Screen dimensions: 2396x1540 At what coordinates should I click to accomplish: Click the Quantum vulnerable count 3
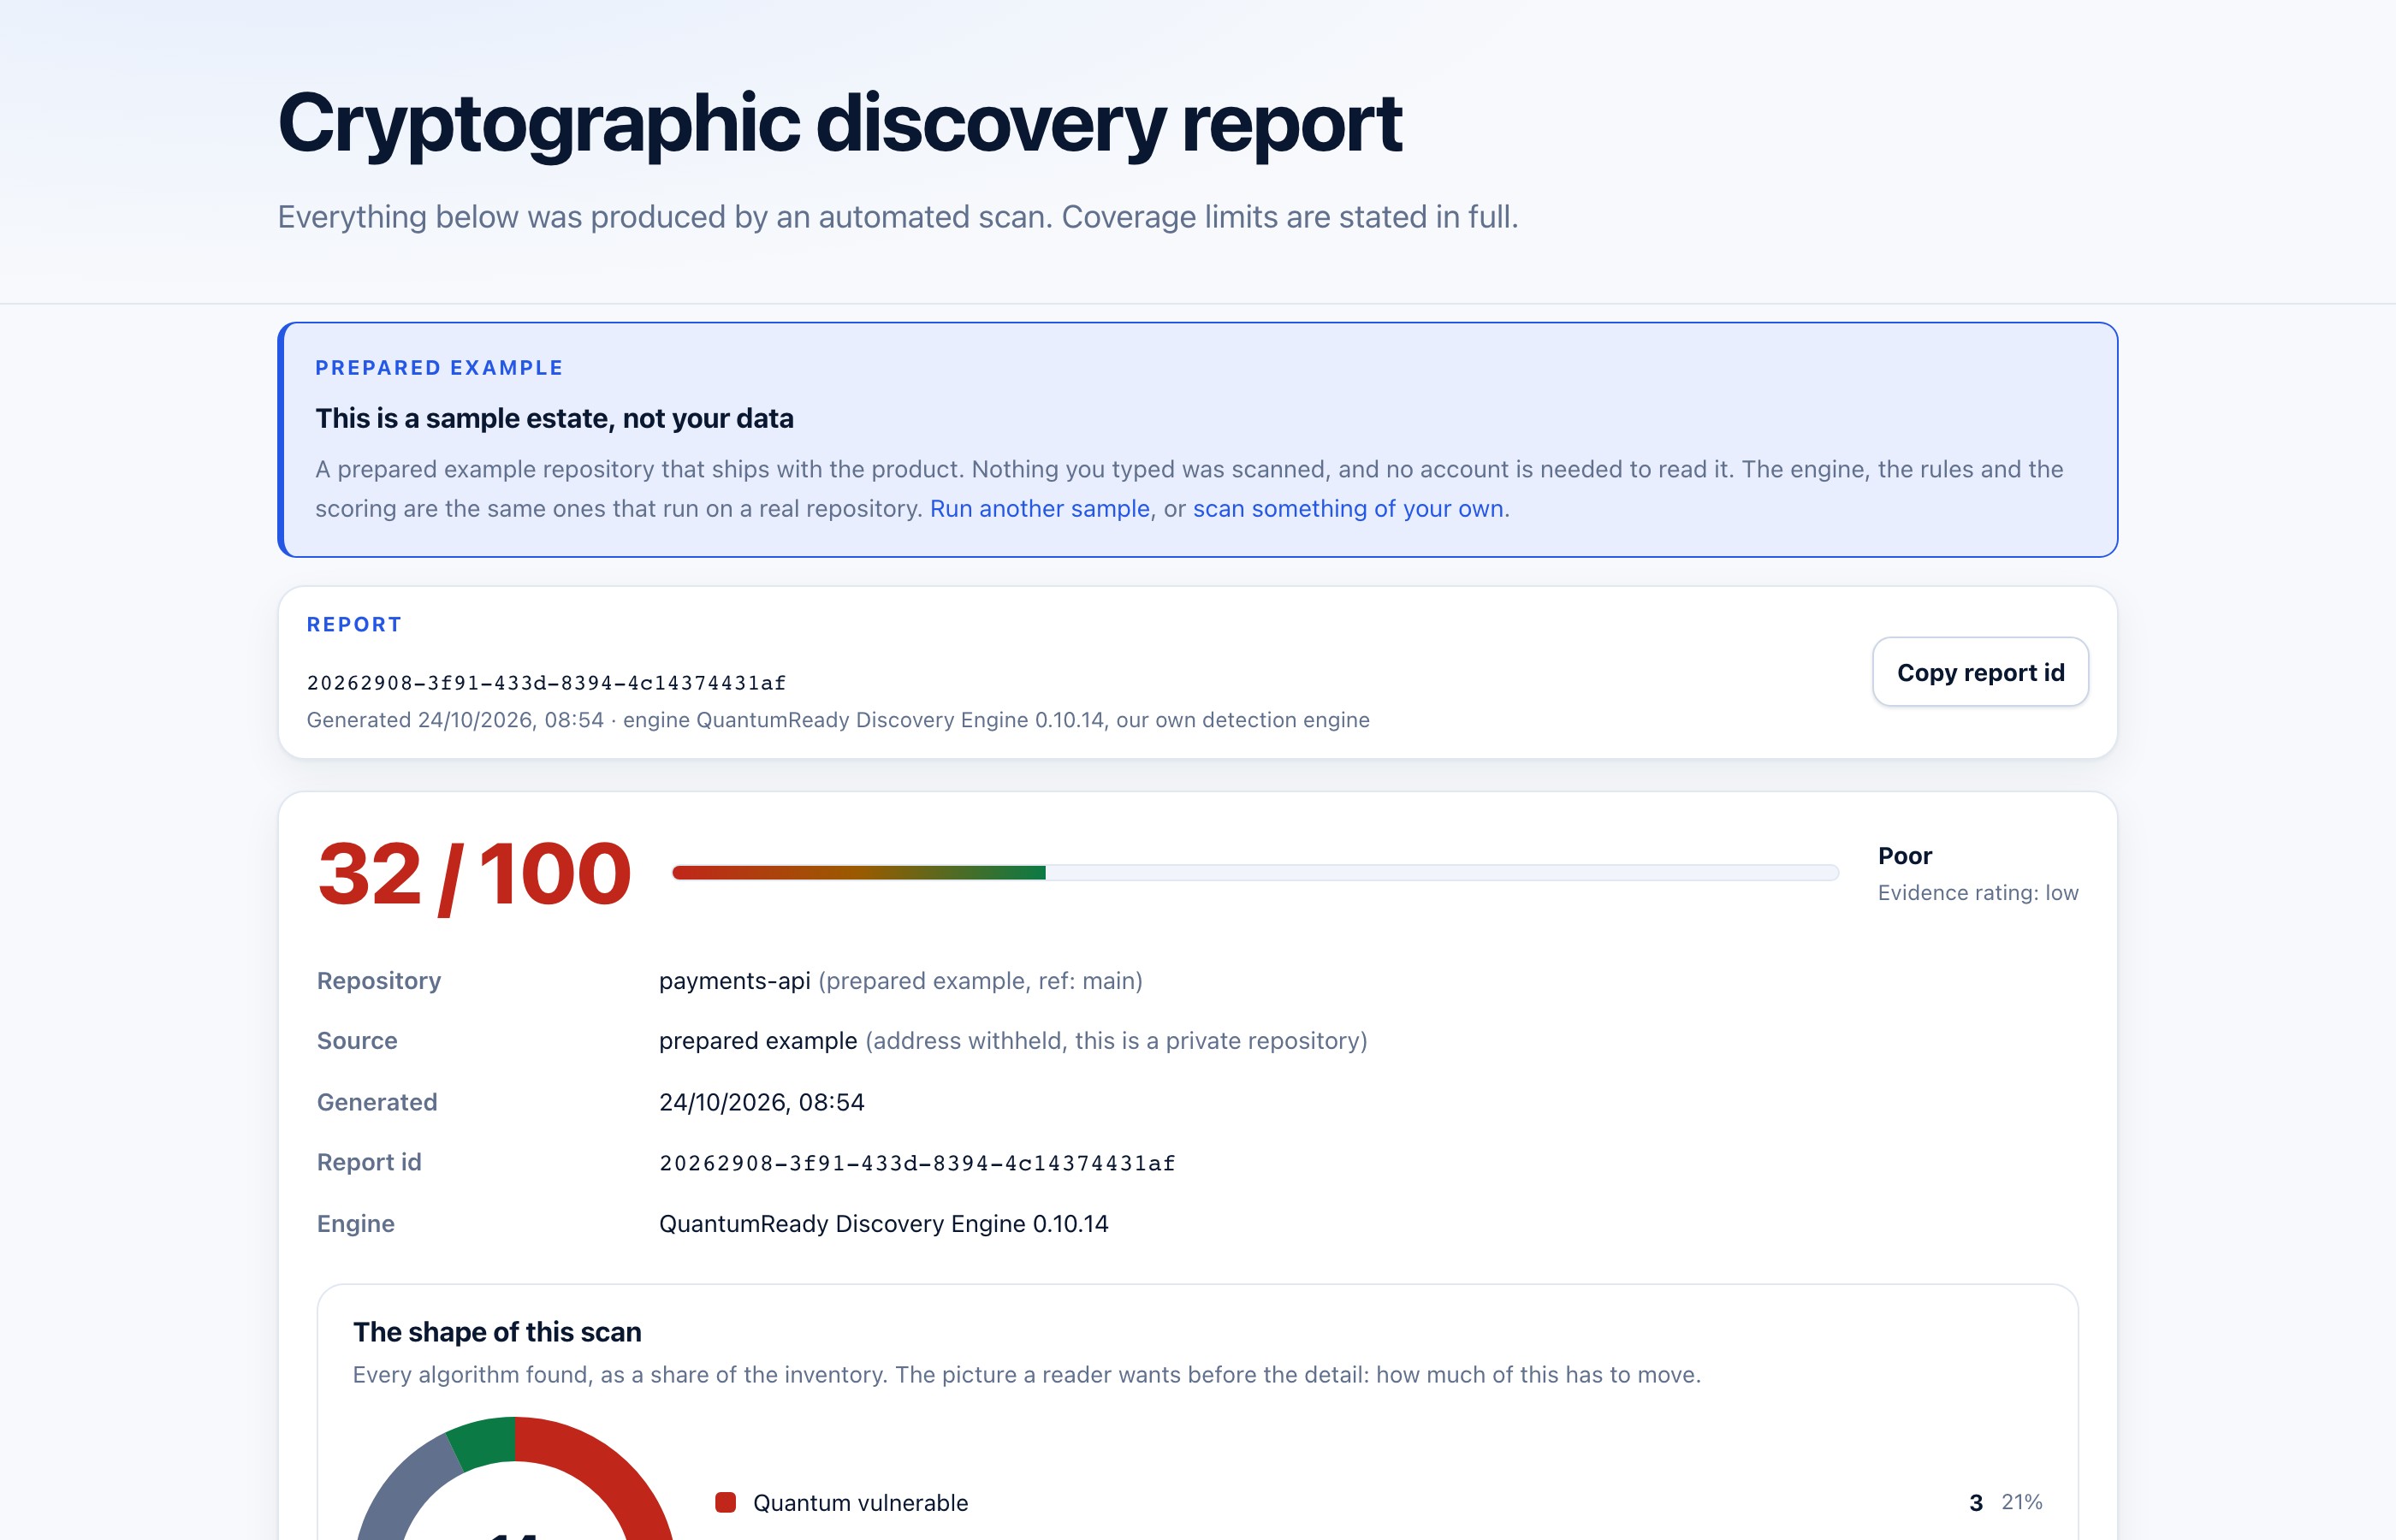click(x=1976, y=1502)
